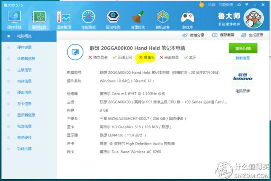271x181 pixels.
Task: Open 温度管理 temperature management icon
Action: click(x=64, y=19)
